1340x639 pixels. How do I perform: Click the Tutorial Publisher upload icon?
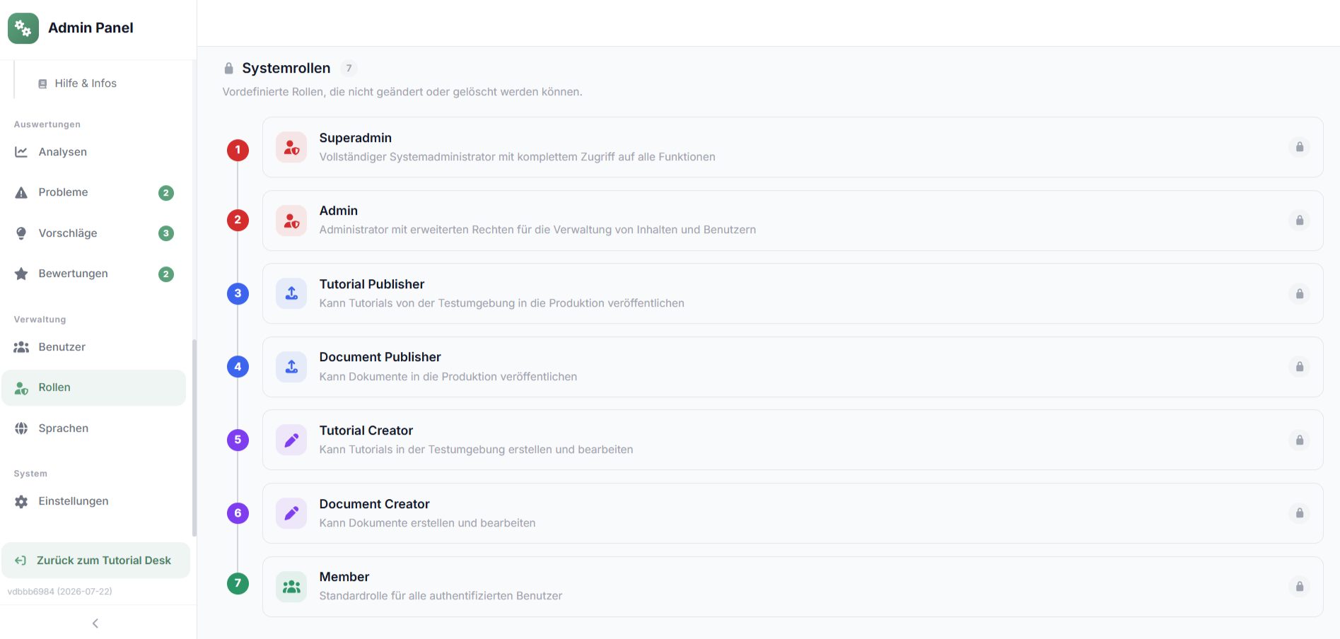[291, 293]
